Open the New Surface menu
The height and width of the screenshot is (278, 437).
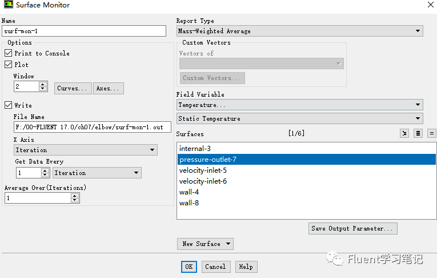pos(205,244)
